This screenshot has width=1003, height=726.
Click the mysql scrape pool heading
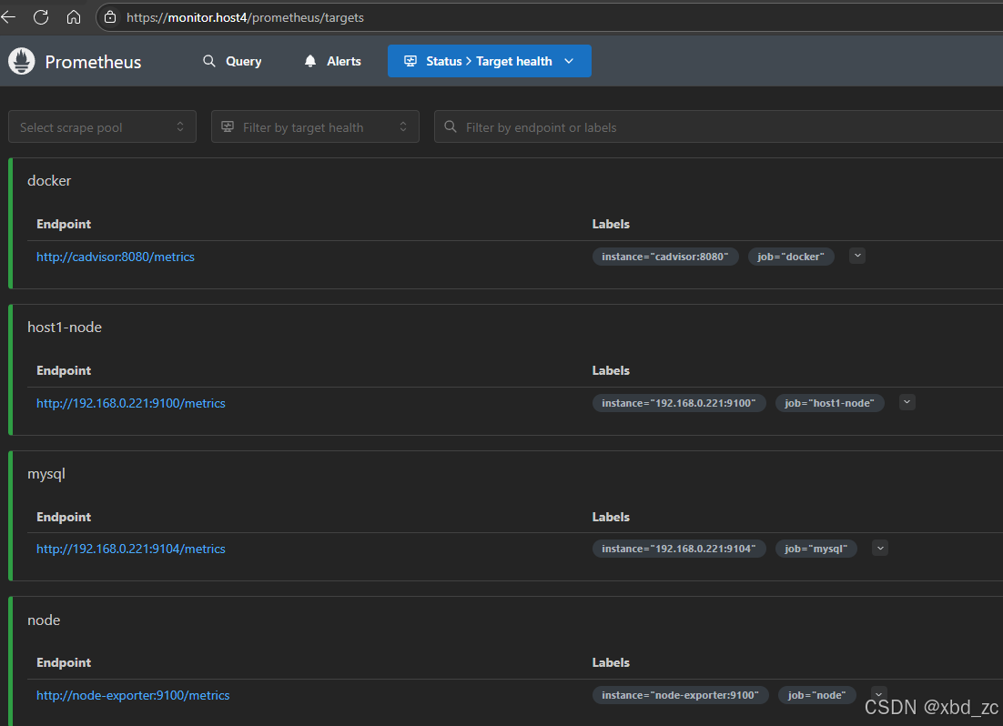(x=46, y=474)
